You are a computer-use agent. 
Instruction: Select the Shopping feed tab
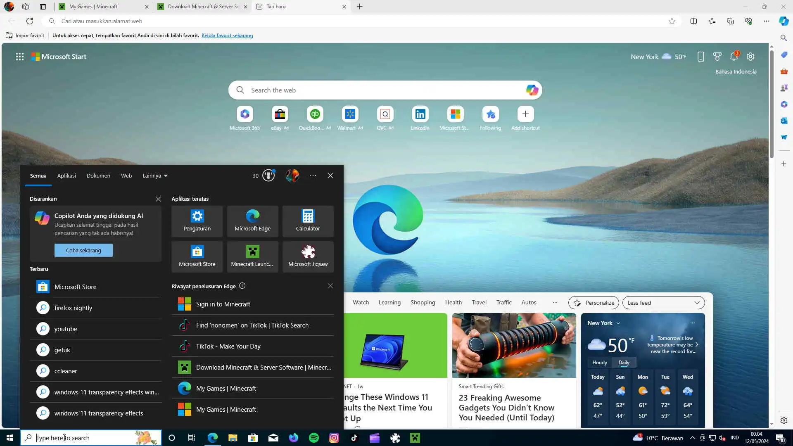pos(423,302)
